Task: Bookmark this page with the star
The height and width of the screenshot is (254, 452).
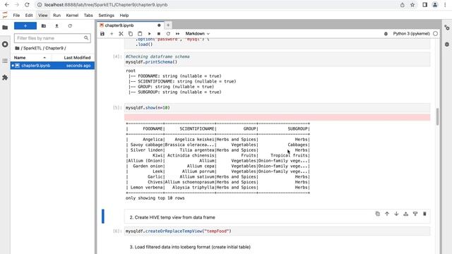Action: (412, 5)
